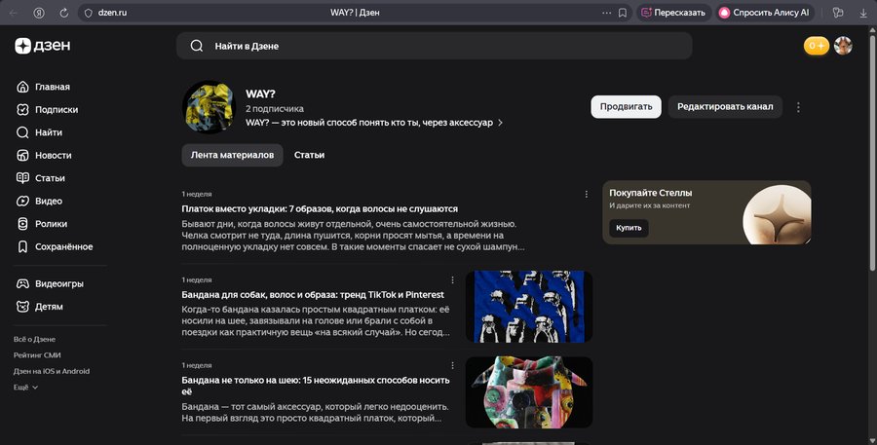Viewport: 877px width, 445px height.
Task: Open article Платок вместо укладки: 7 образов
Action: pyautogui.click(x=320, y=208)
